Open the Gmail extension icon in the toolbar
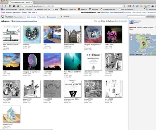The width and height of the screenshot is (156, 130). 129,6
